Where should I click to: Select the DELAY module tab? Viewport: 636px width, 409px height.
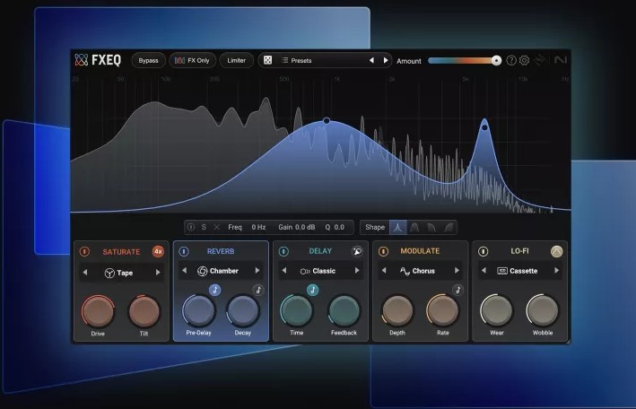click(x=320, y=251)
